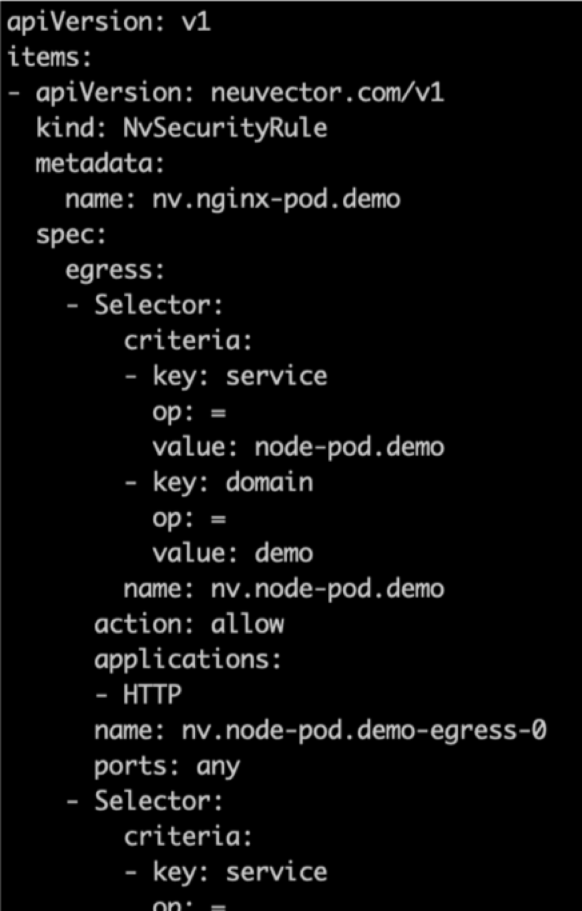Screen dimensions: 582x911
Task: Click the "ports: any" line
Action: click(x=167, y=766)
